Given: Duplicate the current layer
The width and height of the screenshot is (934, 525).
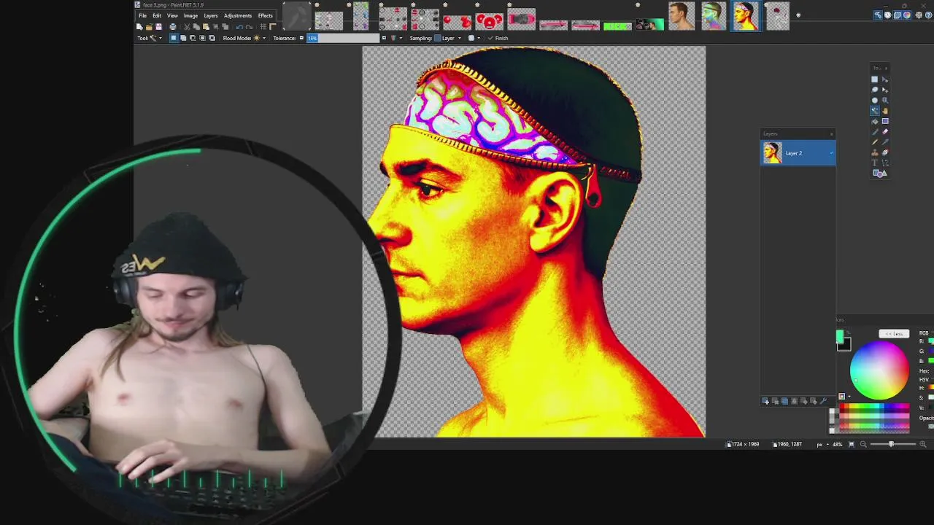Looking at the screenshot, I should [784, 400].
